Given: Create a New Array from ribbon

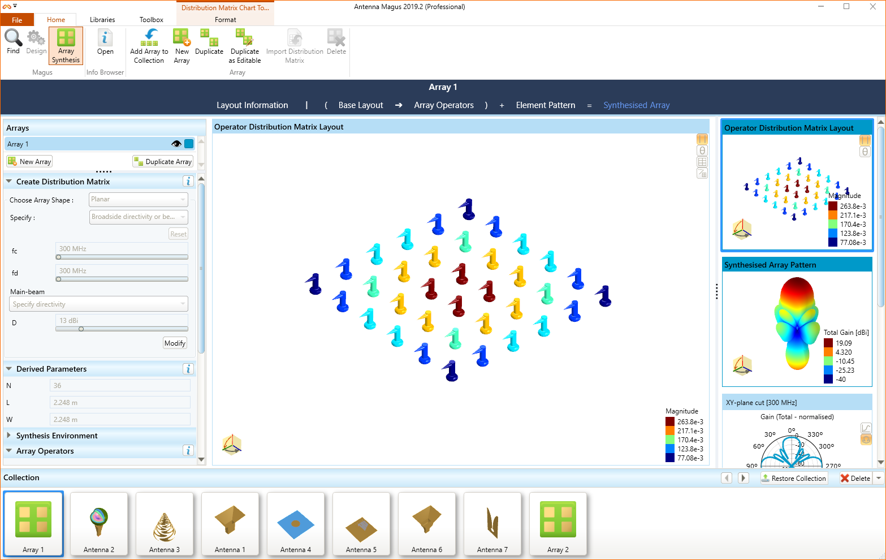Looking at the screenshot, I should click(181, 38).
